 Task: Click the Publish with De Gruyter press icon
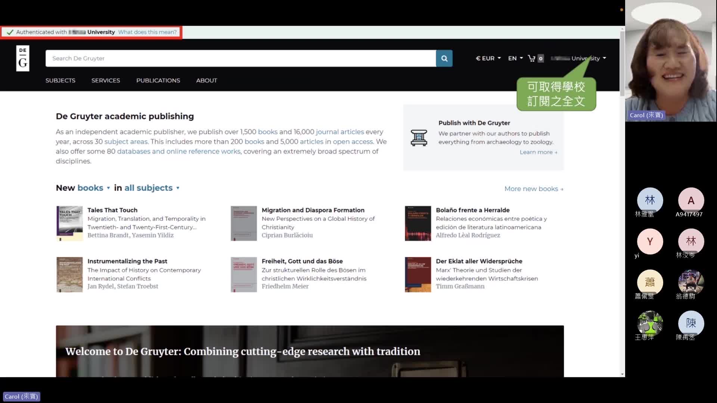(419, 138)
